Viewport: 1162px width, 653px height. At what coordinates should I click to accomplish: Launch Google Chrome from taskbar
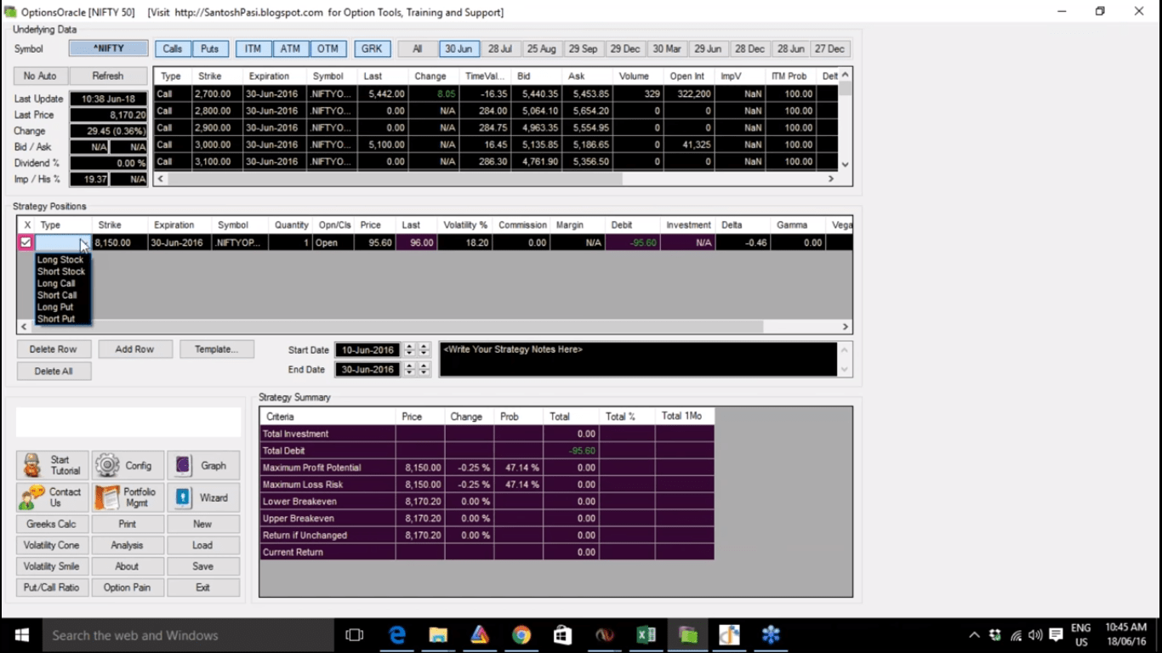[521, 635]
